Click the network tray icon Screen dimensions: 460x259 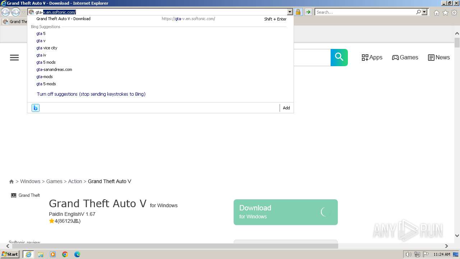point(417,254)
